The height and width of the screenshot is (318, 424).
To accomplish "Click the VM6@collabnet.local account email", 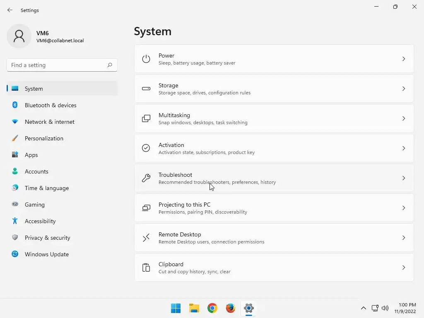I will coord(60,41).
